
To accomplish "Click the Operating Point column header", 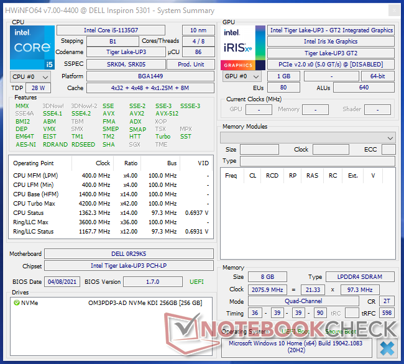I will (33, 163).
